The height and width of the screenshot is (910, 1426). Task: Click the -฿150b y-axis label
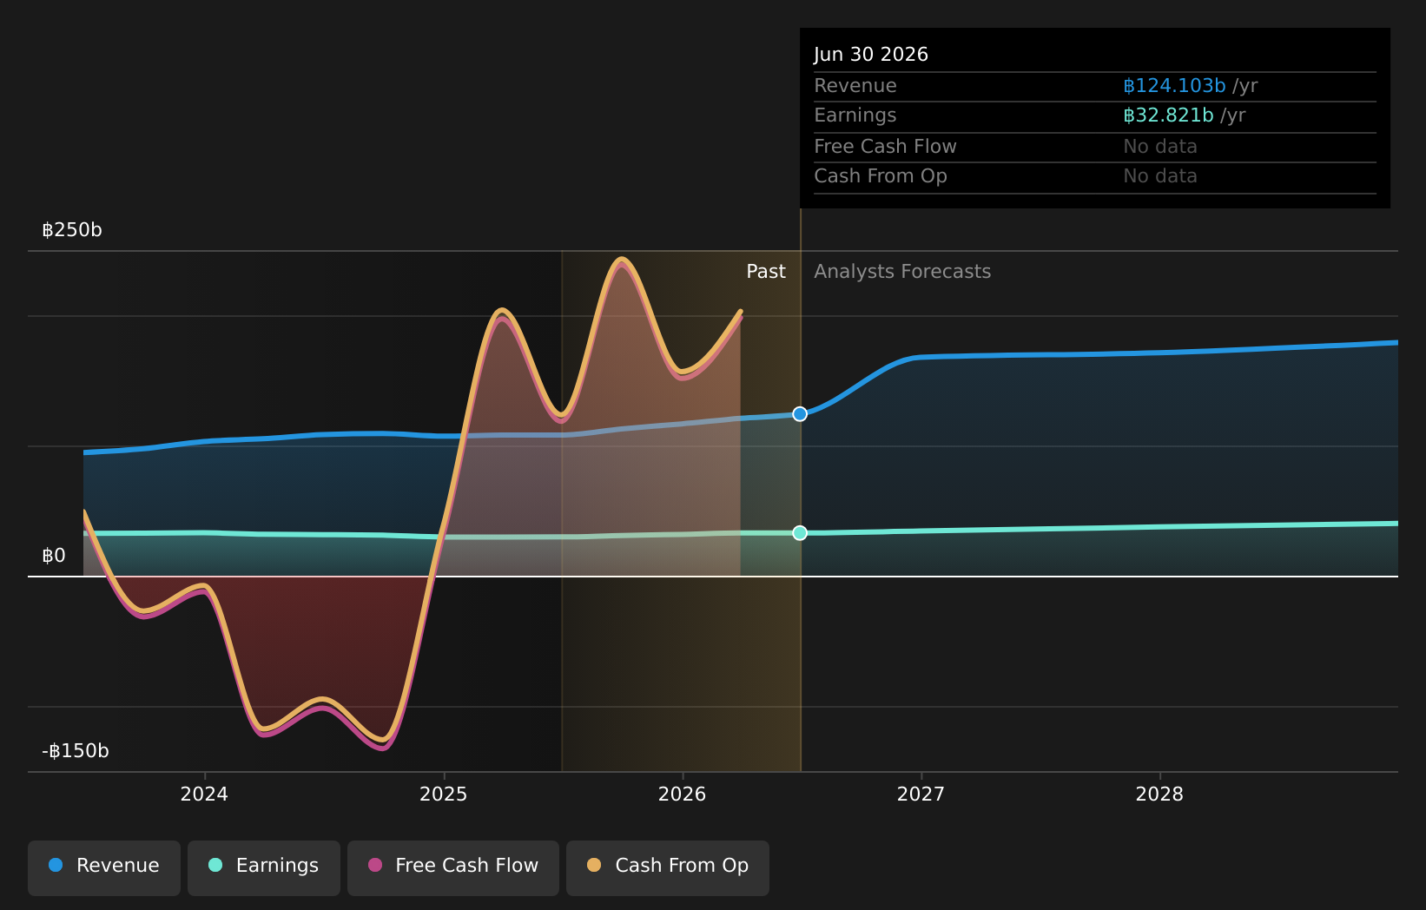pyautogui.click(x=76, y=751)
